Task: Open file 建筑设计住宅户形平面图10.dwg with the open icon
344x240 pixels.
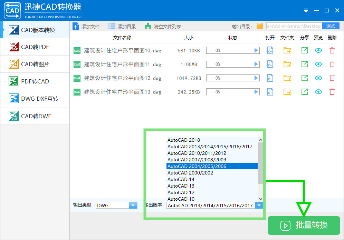Action: point(270,50)
